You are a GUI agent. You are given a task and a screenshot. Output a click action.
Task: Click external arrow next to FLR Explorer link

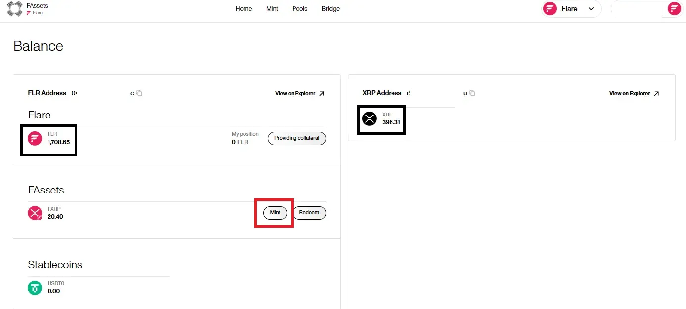click(x=322, y=94)
